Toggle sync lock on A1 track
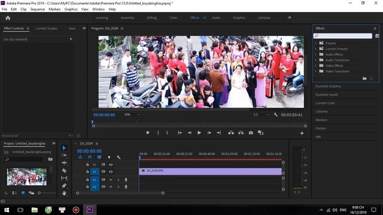Screen dimensions: 383x215 coord(104,180)
